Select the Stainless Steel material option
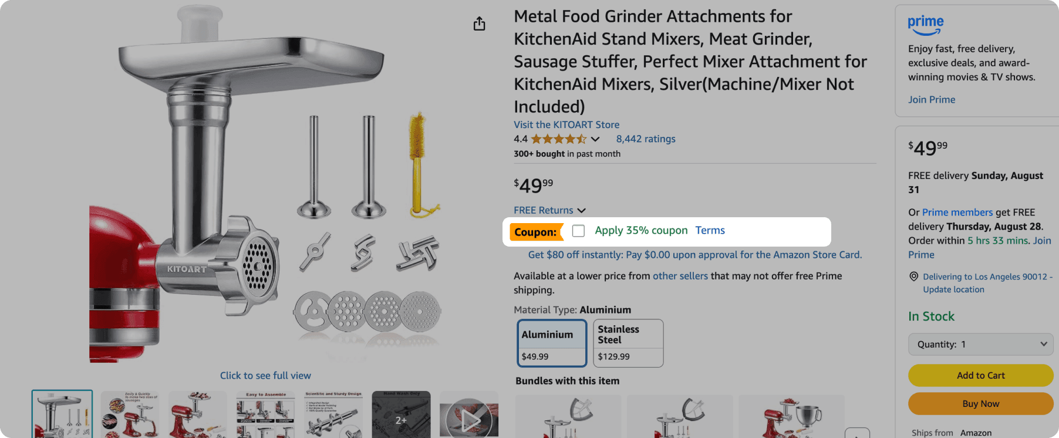The width and height of the screenshot is (1059, 438). 628,342
